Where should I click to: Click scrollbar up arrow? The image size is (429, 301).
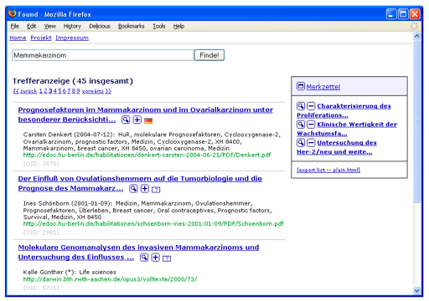click(417, 36)
